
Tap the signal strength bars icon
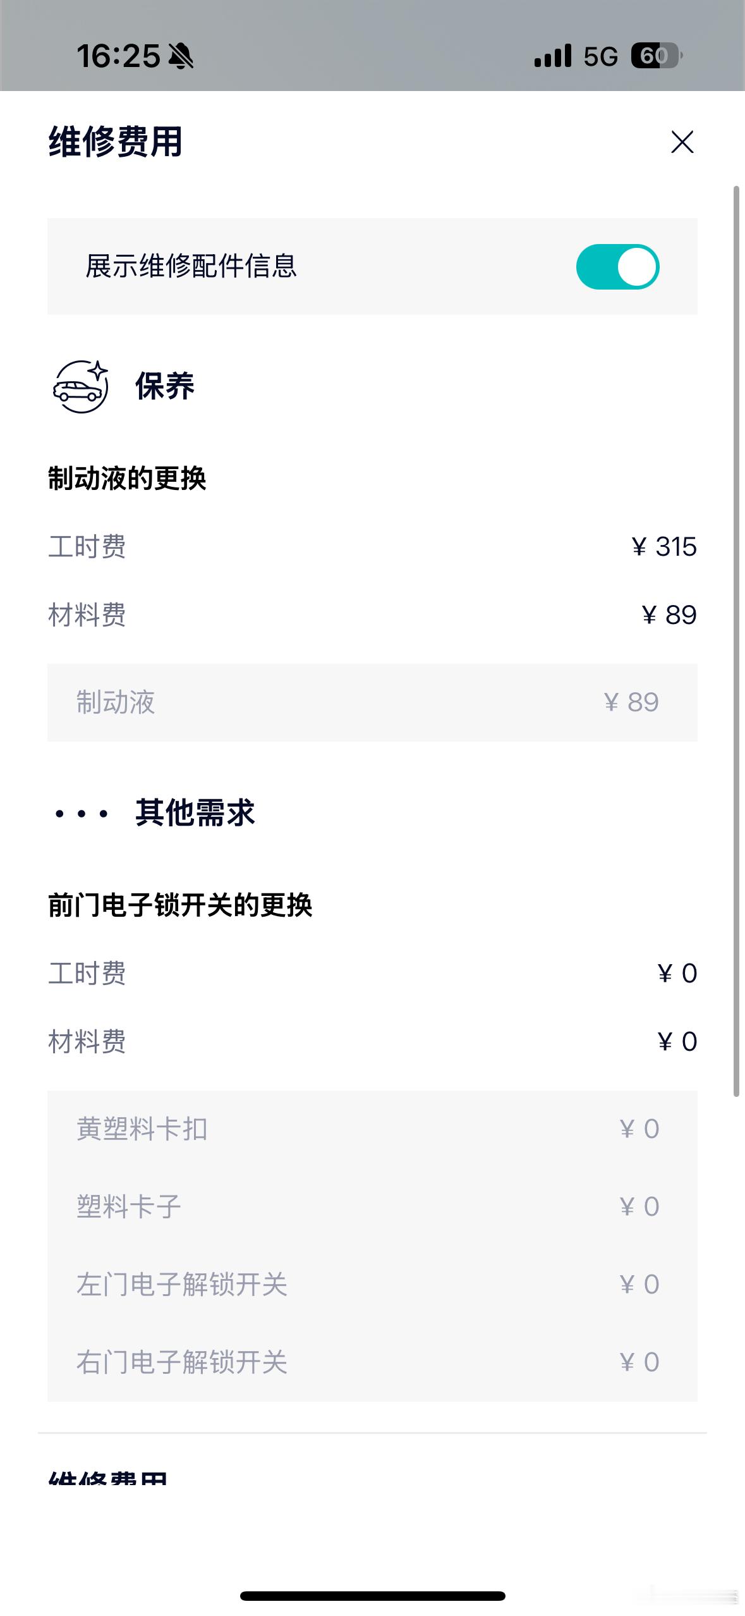pos(552,56)
